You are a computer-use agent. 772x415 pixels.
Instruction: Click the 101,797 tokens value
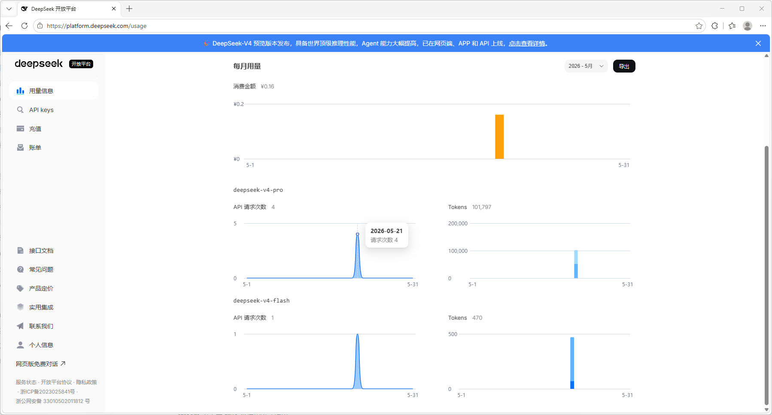(x=482, y=207)
